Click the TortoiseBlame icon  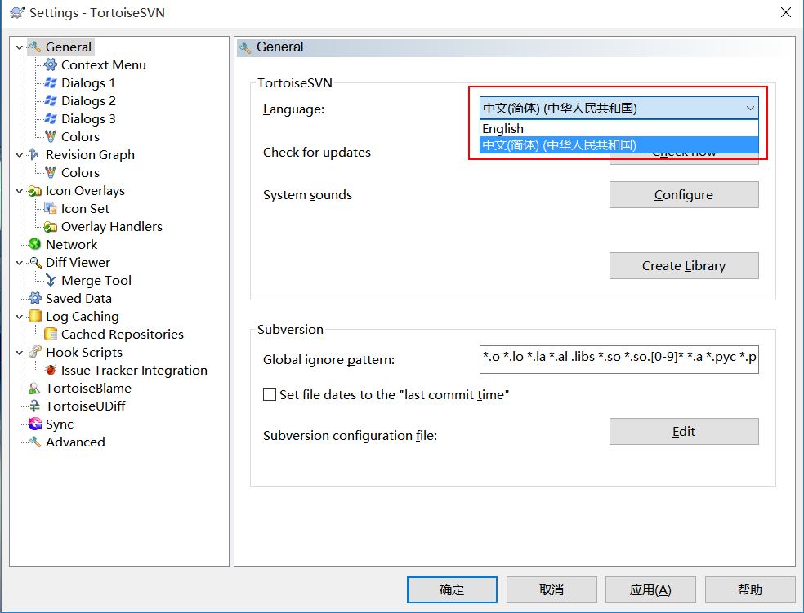click(34, 389)
